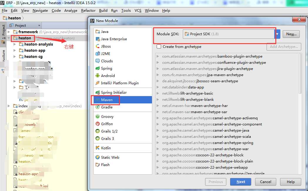Expand confluence-plugin-archetype entry
Screen dimensions: 308x191
158,62
